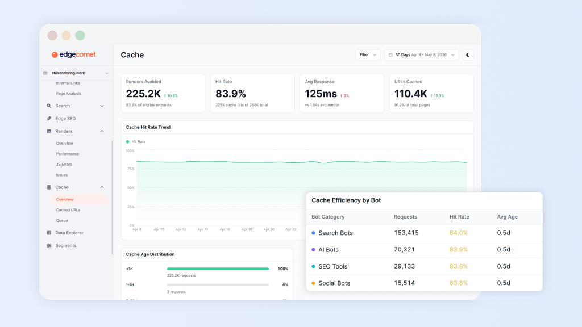Click the Hit Rate 83.9% card
Screen dimensions: 582x327
tap(252, 93)
